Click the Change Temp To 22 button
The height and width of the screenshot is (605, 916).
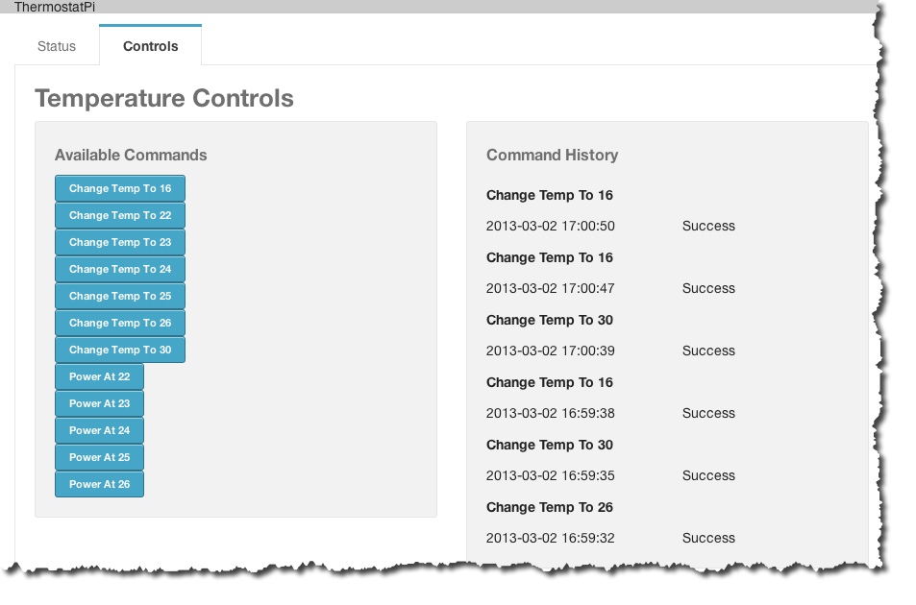(x=119, y=216)
